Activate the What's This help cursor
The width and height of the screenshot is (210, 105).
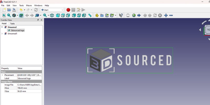click(x=121, y=15)
